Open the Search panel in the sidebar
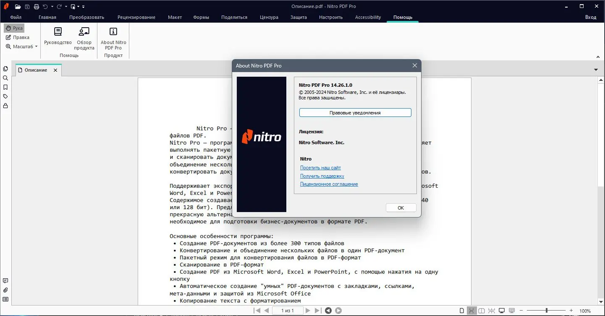The image size is (605, 316). pos(5,78)
